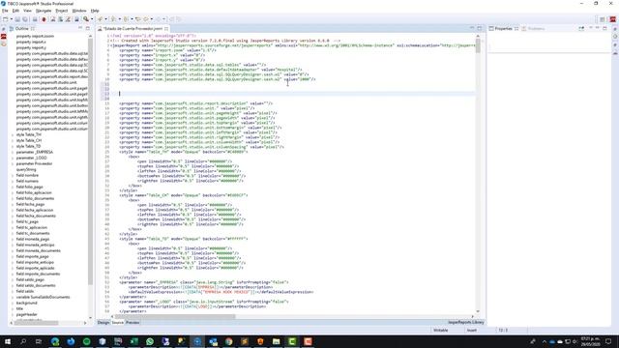Select the pageHeader node in the Outline

click(x=26, y=314)
